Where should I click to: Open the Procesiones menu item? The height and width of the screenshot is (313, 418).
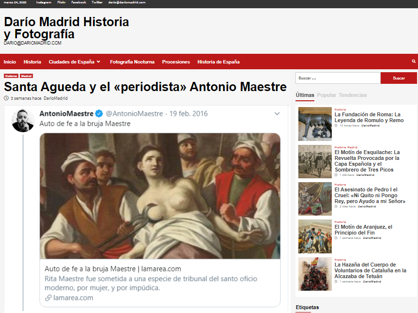coord(176,62)
